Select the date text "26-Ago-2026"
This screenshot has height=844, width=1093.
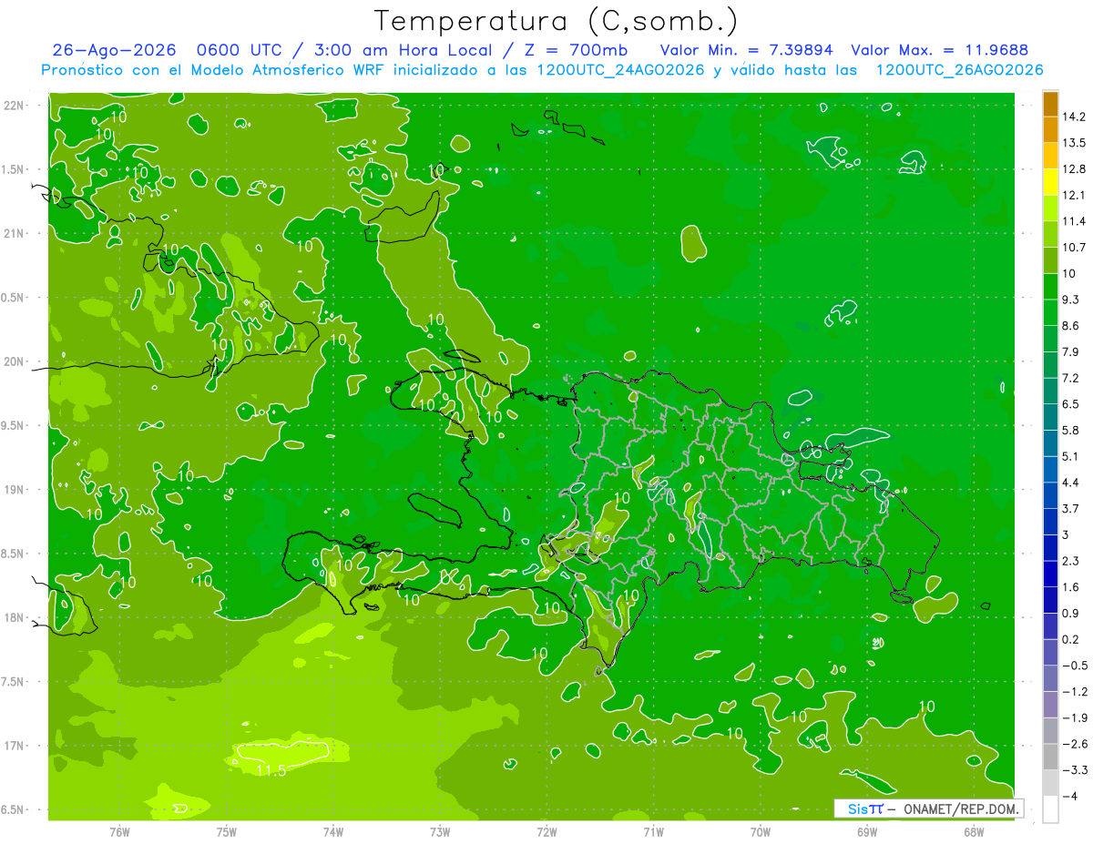click(112, 50)
